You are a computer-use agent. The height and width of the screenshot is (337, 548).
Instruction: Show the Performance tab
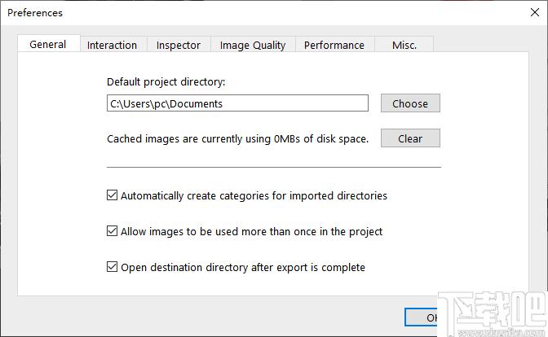[334, 46]
